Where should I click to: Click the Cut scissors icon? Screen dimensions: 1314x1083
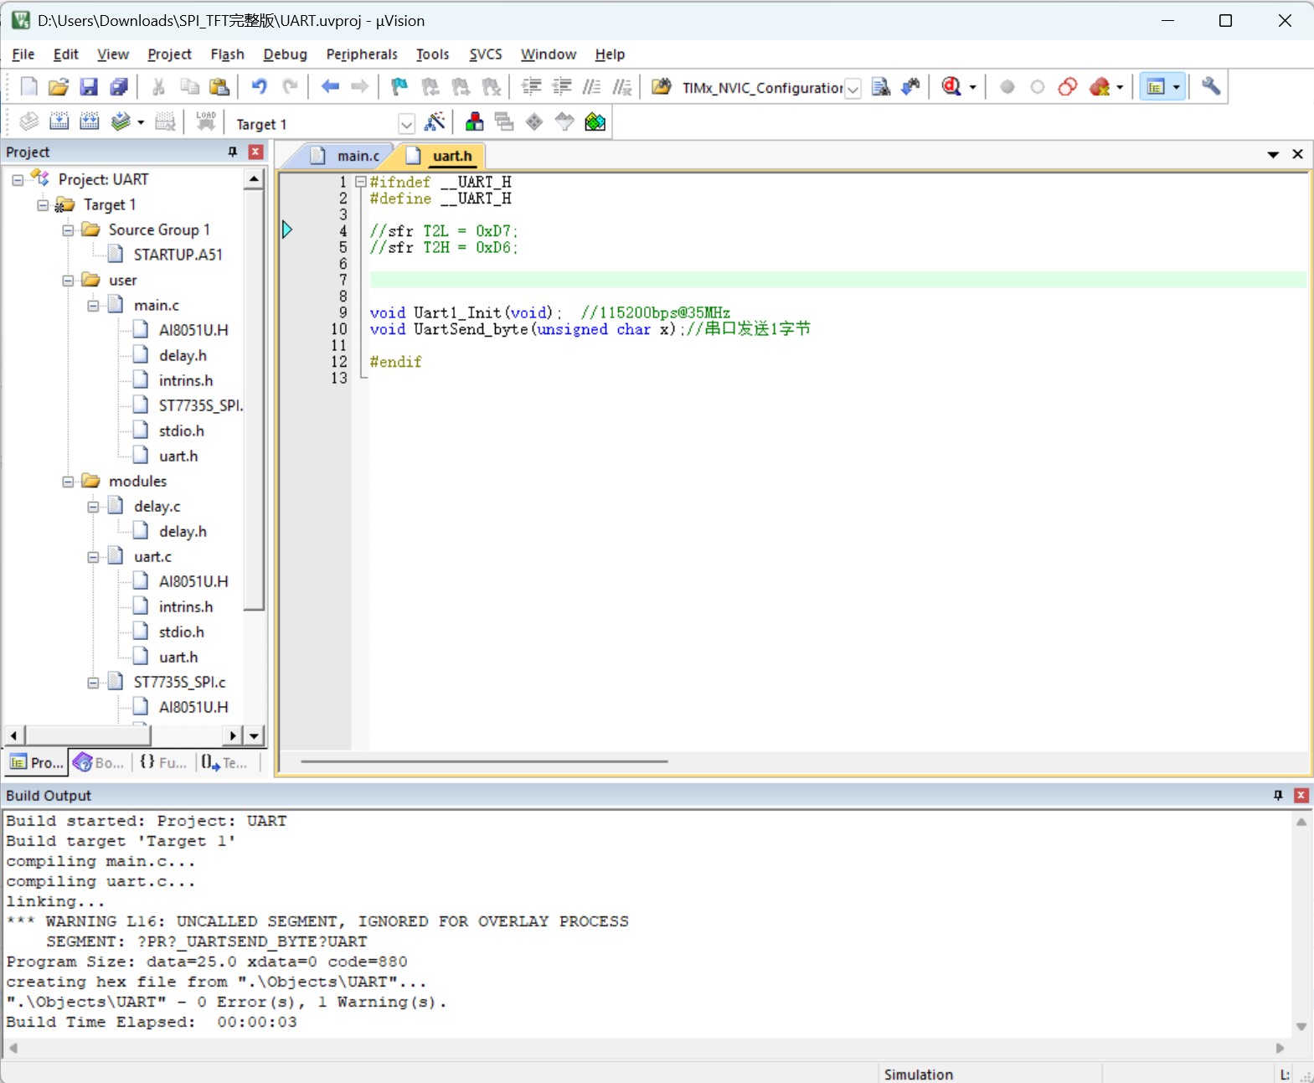tap(158, 86)
